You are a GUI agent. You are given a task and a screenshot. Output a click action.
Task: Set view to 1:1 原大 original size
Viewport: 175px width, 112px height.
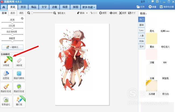point(61,13)
